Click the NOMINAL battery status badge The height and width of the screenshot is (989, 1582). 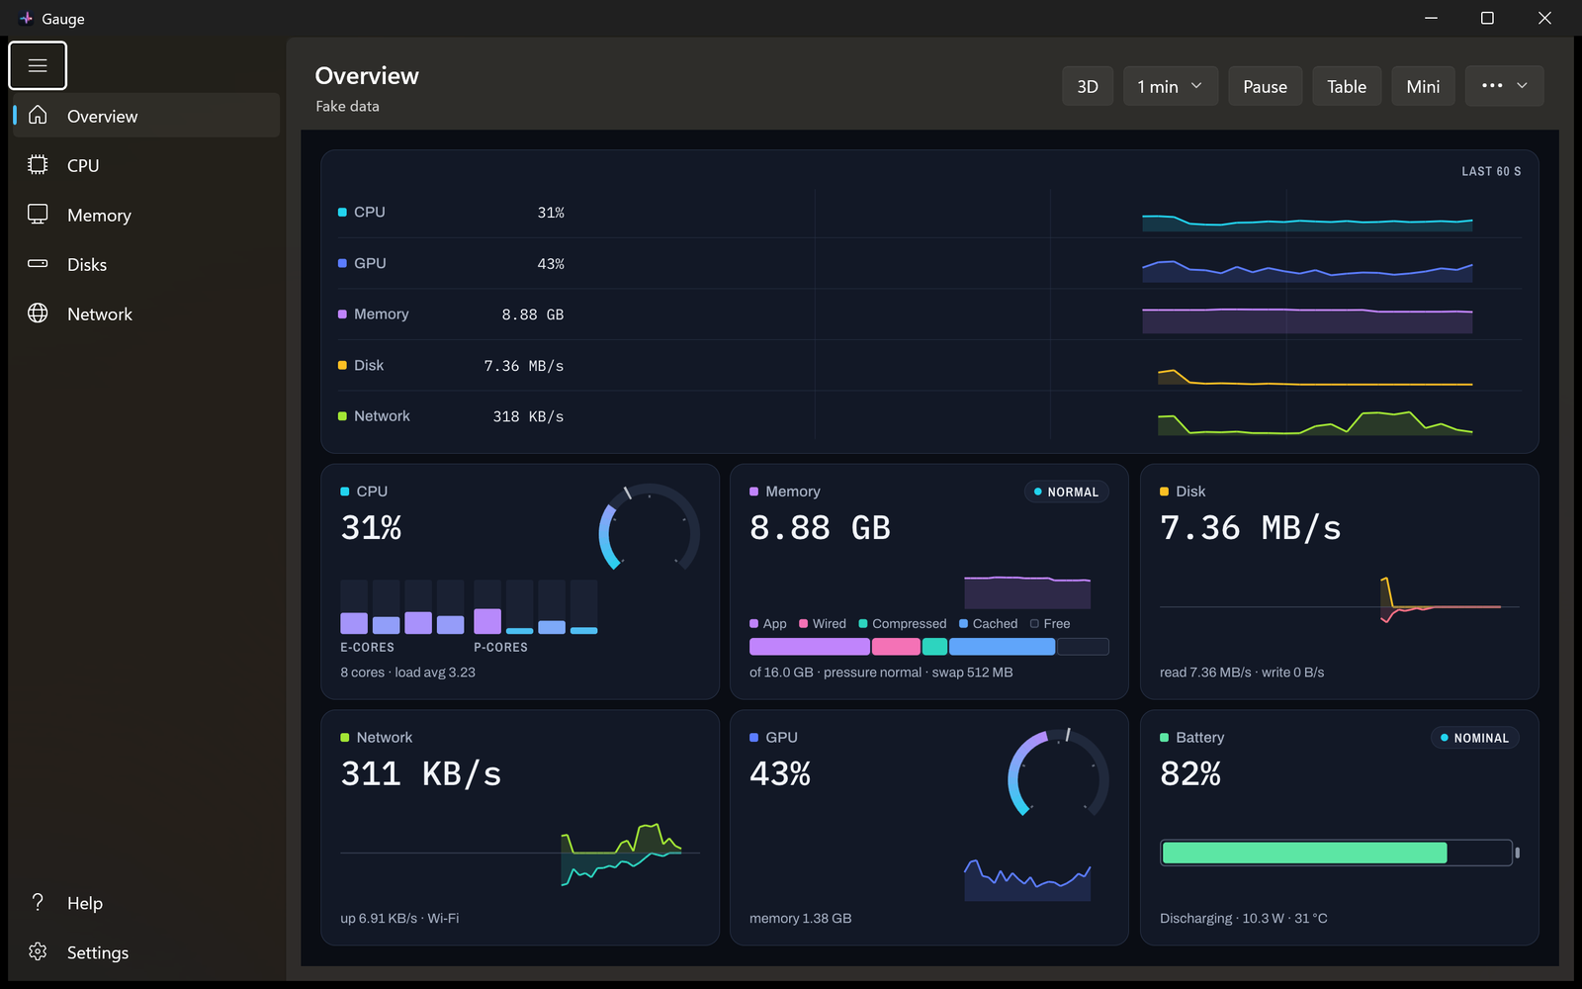pos(1474,738)
